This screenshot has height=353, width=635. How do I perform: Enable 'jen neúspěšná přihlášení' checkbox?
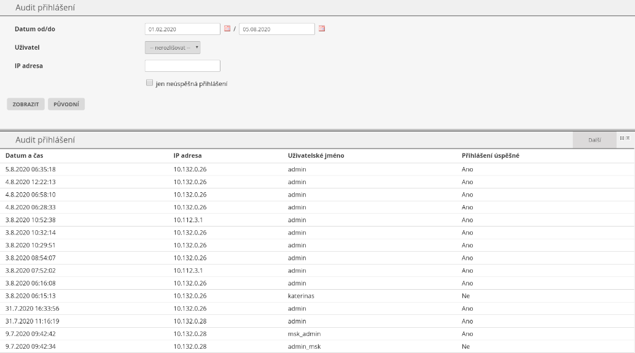click(149, 83)
